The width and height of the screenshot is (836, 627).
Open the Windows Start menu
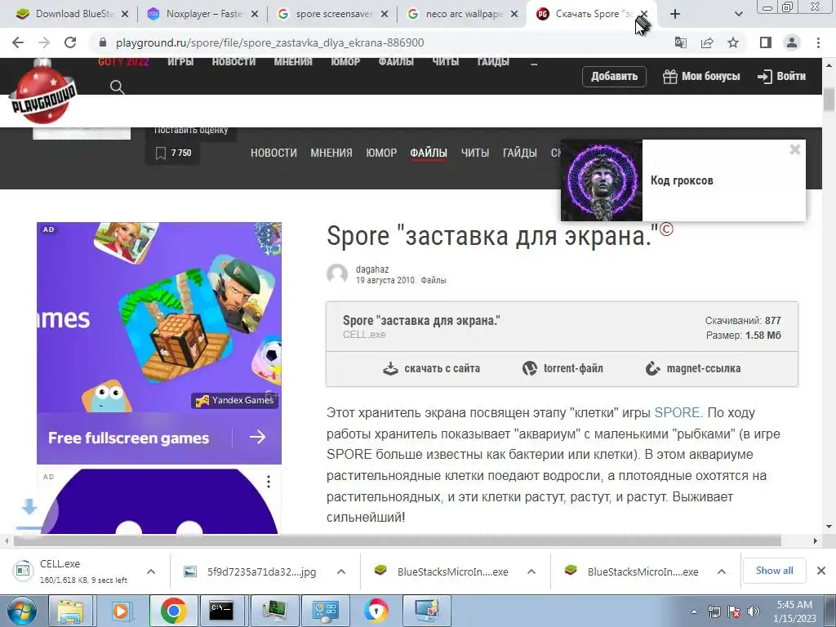click(x=21, y=611)
